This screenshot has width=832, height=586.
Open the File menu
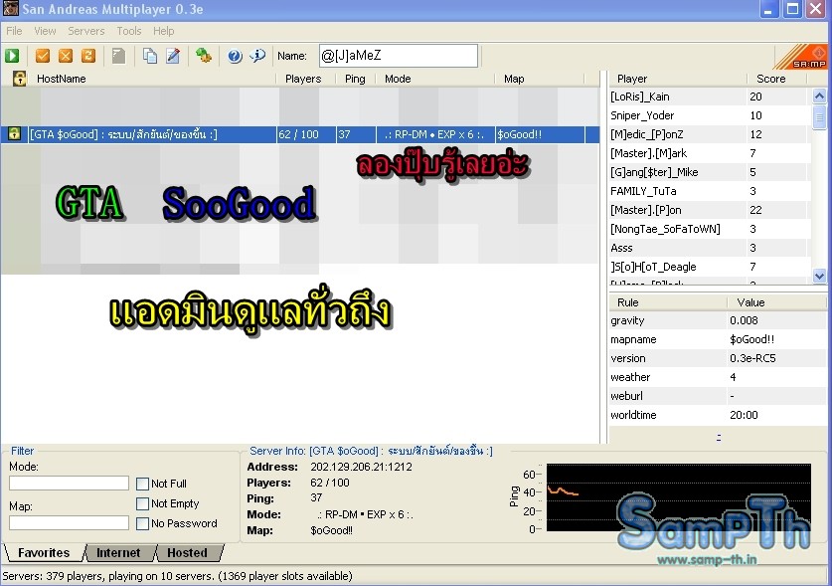[x=14, y=31]
